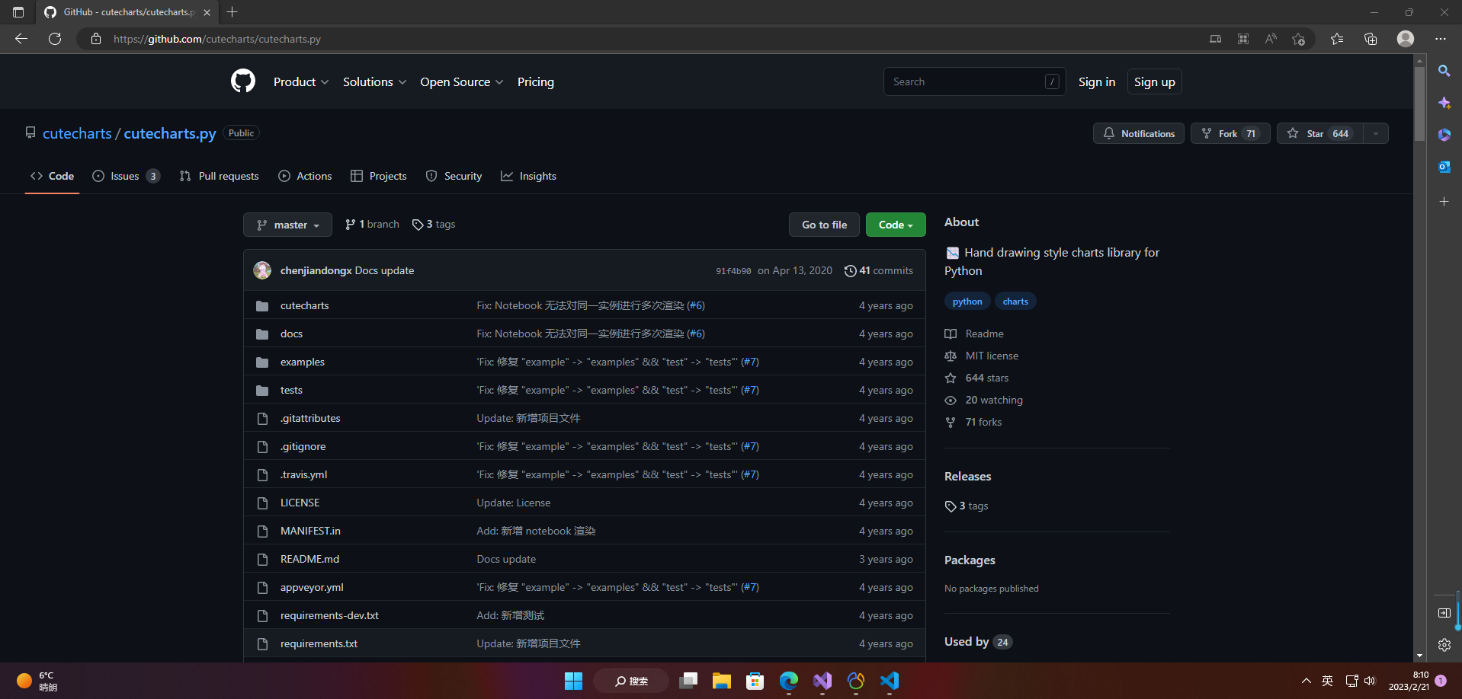1462x699 pixels.
Task: Click the Notifications button
Action: [x=1139, y=133]
